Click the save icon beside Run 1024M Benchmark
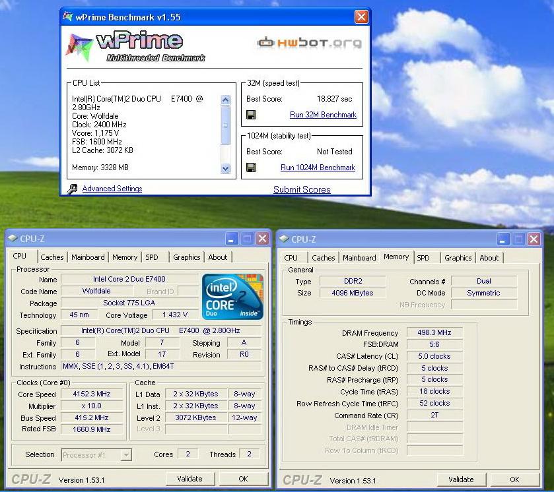The width and height of the screenshot is (554, 492). point(251,168)
